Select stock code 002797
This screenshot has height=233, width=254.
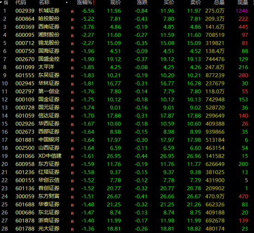(x=25, y=91)
